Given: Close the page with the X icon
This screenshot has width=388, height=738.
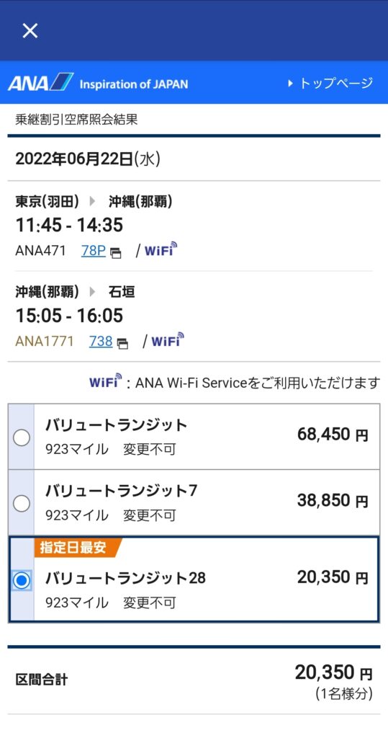Looking at the screenshot, I should [x=30, y=30].
